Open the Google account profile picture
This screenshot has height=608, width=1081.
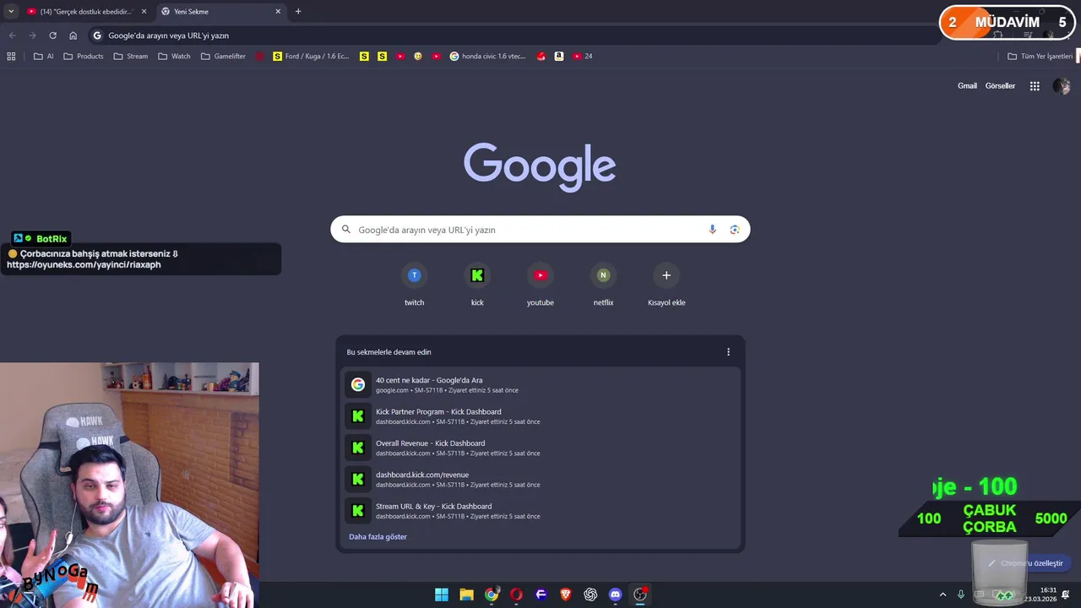pos(1062,86)
